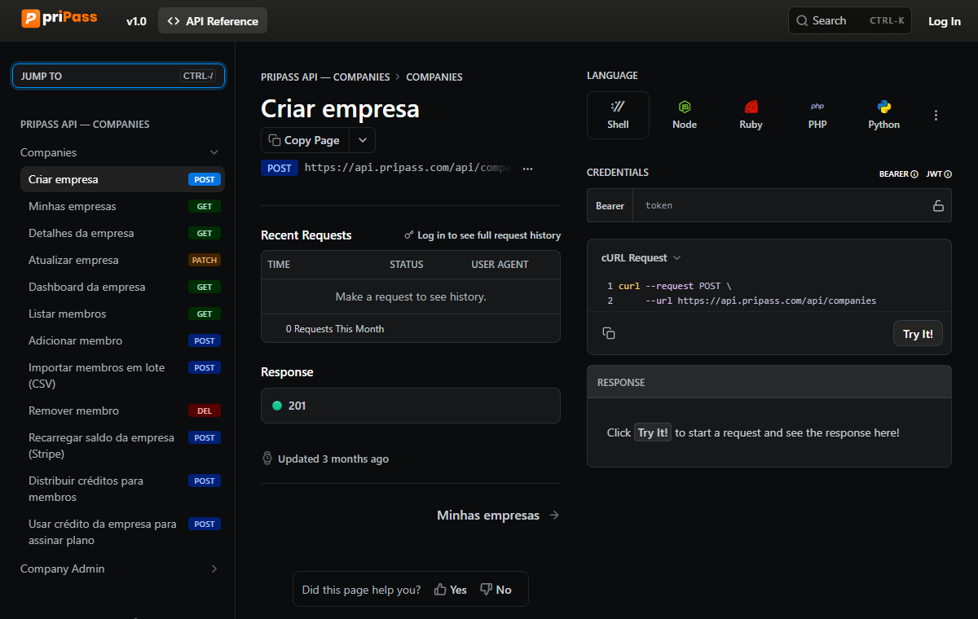The image size is (978, 619).
Task: Click Log in to see full request history
Action: tap(482, 235)
